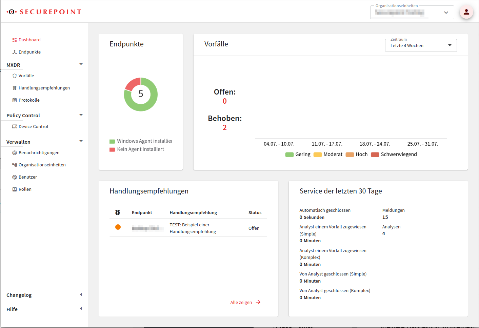
Task: Toggle 'Windows Agent installiert' legend entry
Action: click(x=141, y=141)
